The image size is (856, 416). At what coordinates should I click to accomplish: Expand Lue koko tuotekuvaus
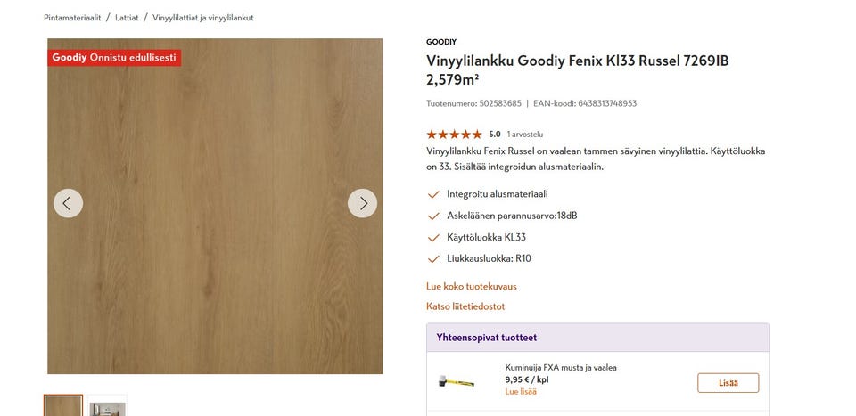tap(471, 287)
